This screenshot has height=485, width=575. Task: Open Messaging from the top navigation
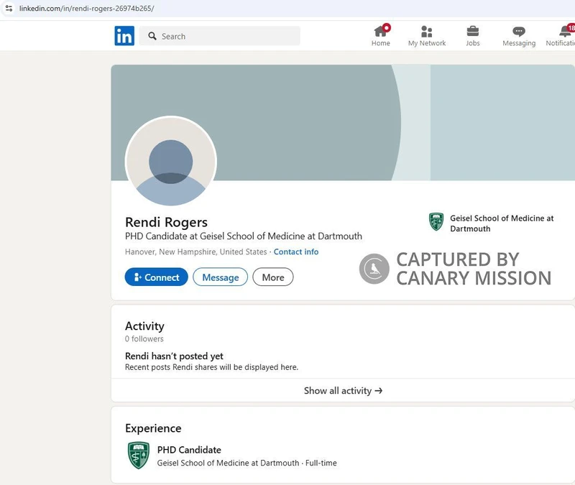click(519, 31)
